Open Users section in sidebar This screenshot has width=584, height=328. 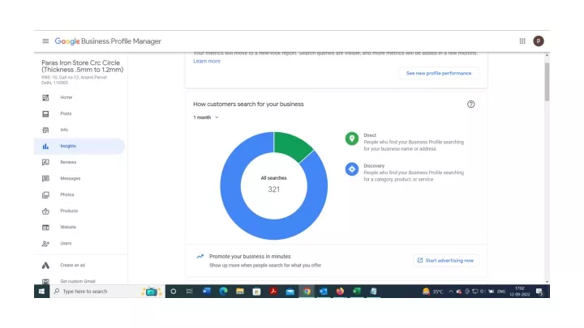click(66, 244)
